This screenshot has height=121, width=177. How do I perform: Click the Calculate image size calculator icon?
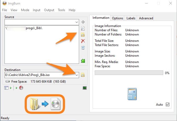(x=132, y=93)
